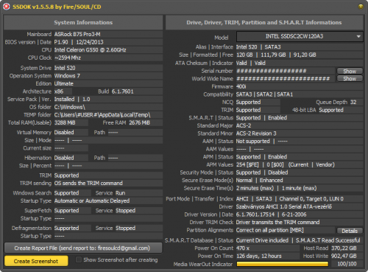Click the Mainboard value ASRock B75 Pro3-M
The width and height of the screenshot is (368, 272).
(x=77, y=34)
